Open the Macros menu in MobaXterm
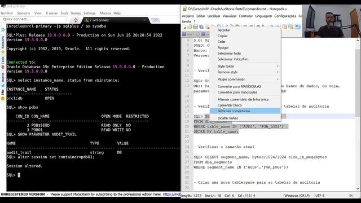 point(105,13)
